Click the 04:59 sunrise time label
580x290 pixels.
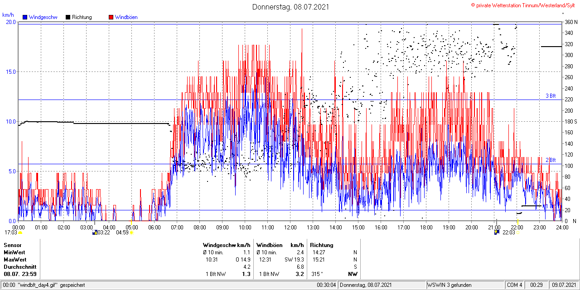point(122,233)
